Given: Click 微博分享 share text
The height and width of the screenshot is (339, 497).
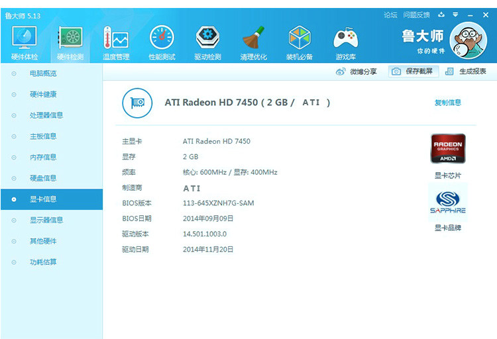Looking at the screenshot, I should [x=363, y=72].
